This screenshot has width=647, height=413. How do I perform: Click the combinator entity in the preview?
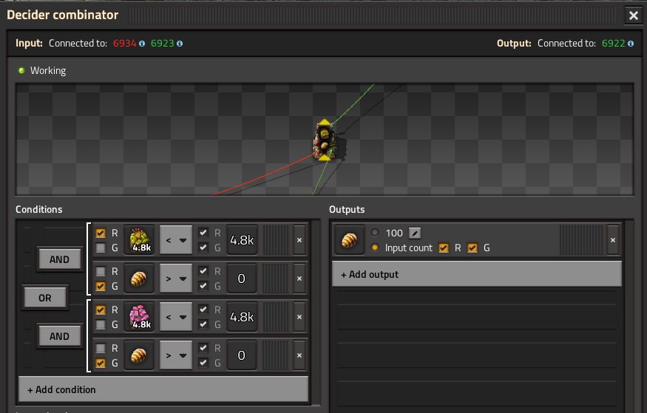324,140
